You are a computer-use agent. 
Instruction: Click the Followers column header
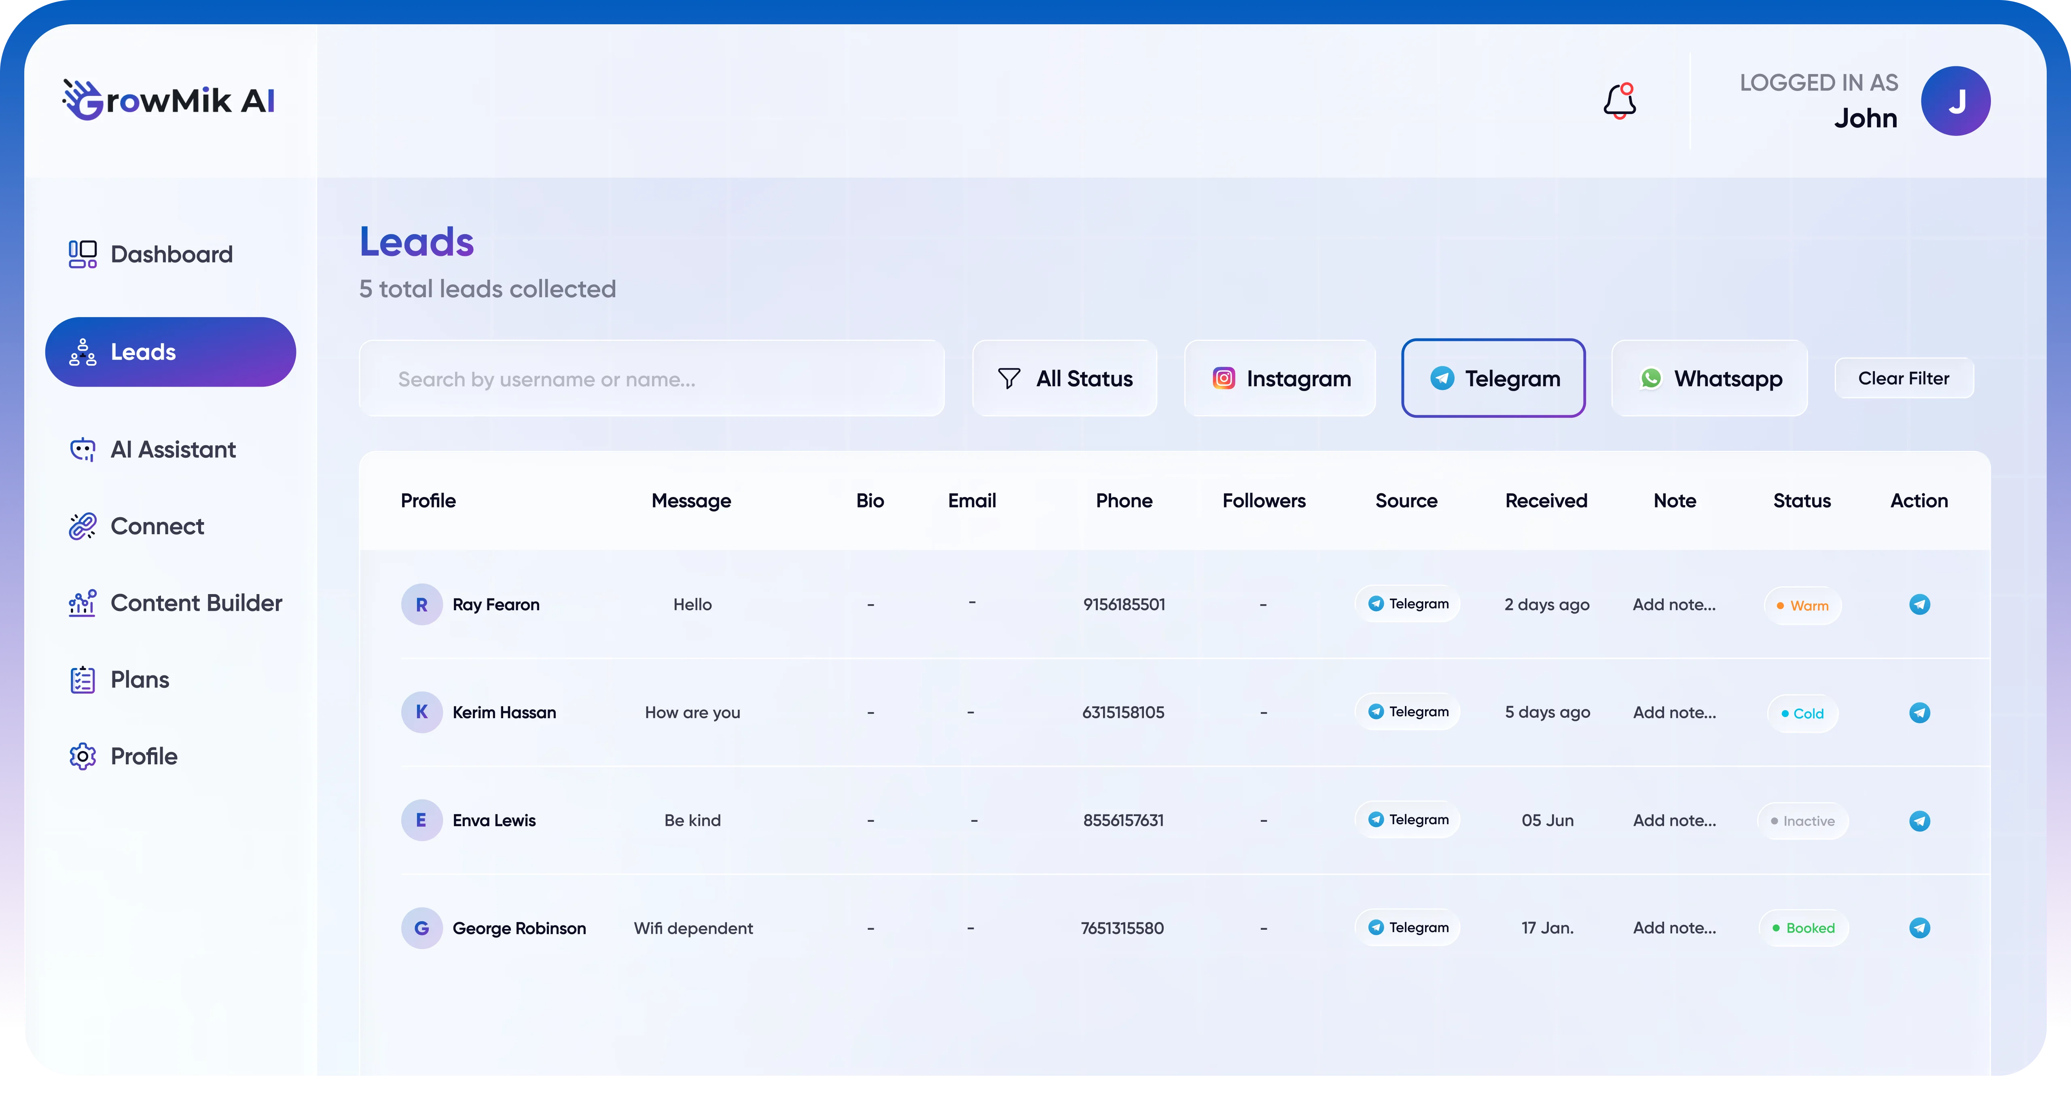(x=1264, y=501)
